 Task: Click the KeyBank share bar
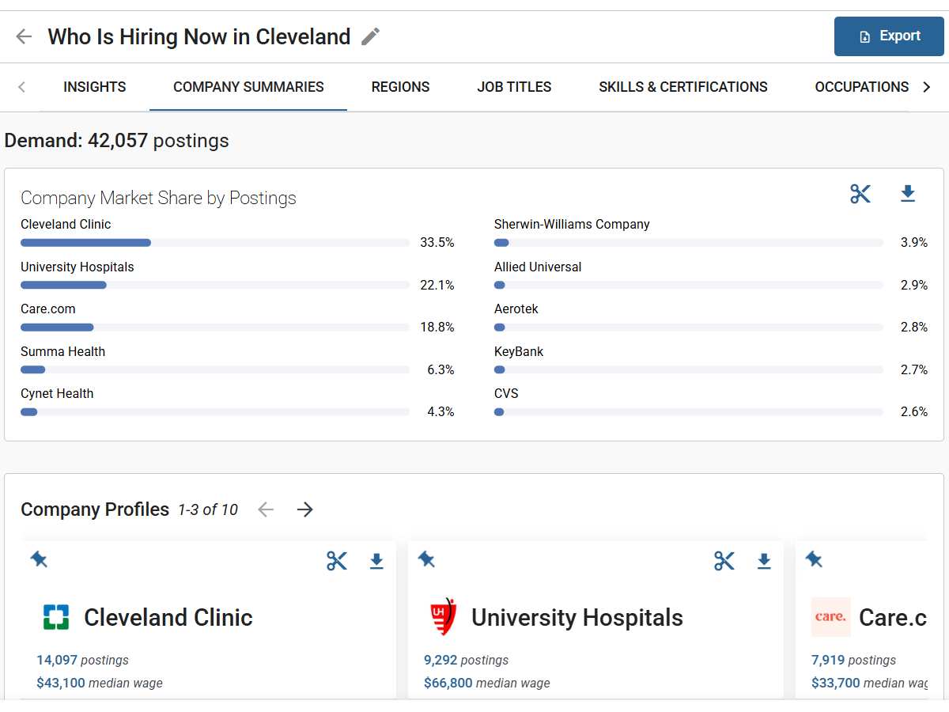pos(689,369)
